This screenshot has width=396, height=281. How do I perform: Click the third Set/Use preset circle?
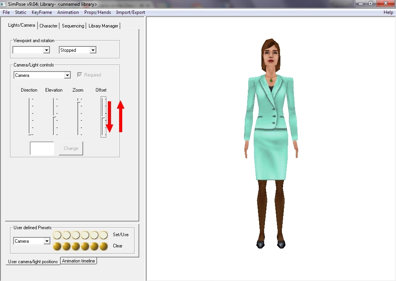pyautogui.click(x=76, y=235)
